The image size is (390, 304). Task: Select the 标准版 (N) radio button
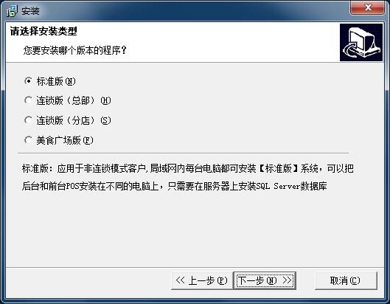click(x=28, y=81)
